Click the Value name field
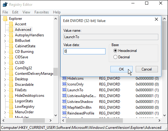 (x=111, y=37)
